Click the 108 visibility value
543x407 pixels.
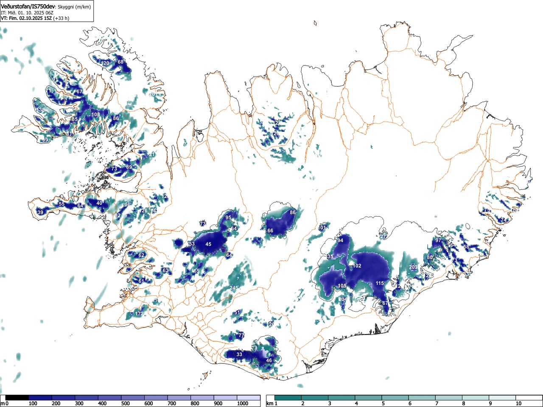(x=95, y=114)
